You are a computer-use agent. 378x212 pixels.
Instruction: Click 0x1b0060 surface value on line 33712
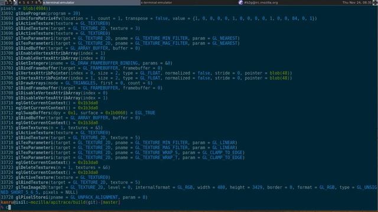pos(115,113)
